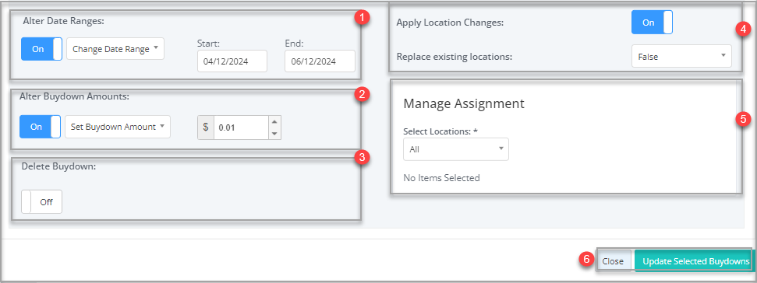Viewport: 757px width, 283px height.
Task: Open the Select Locations dropdown showing All
Action: click(456, 149)
